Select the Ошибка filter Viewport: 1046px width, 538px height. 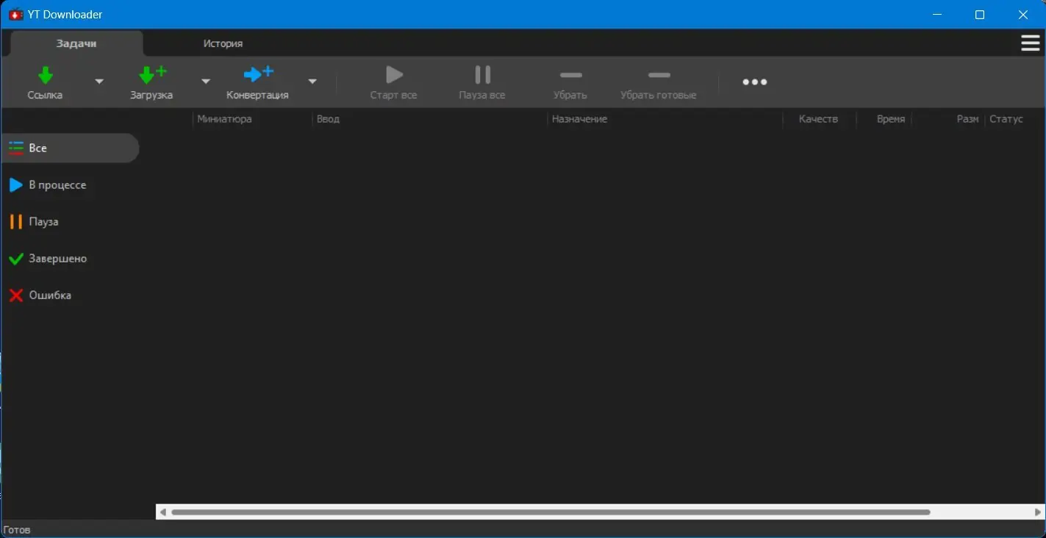(x=50, y=295)
